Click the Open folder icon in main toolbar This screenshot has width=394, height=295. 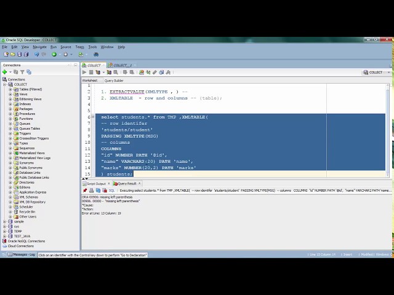(13, 54)
